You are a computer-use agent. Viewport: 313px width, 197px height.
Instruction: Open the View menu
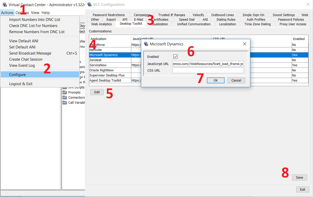pos(35,13)
